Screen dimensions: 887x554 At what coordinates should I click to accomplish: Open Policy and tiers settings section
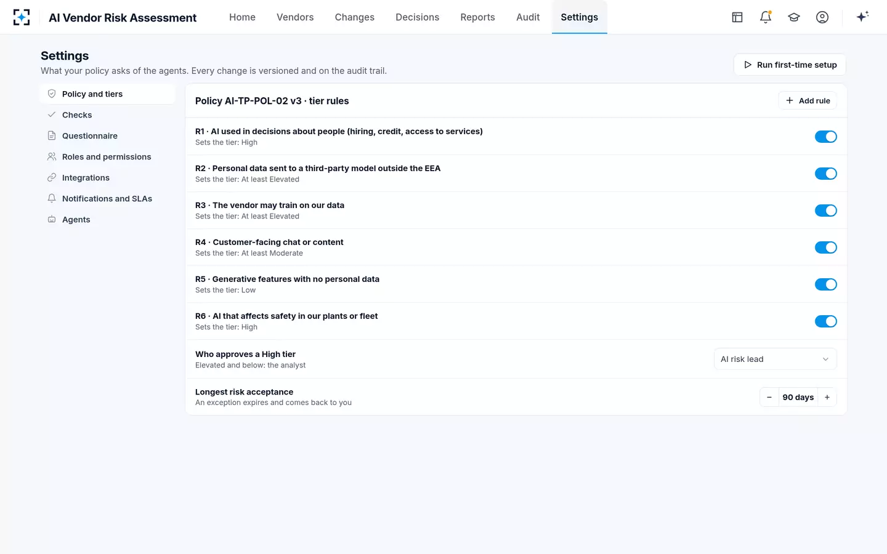click(108, 94)
